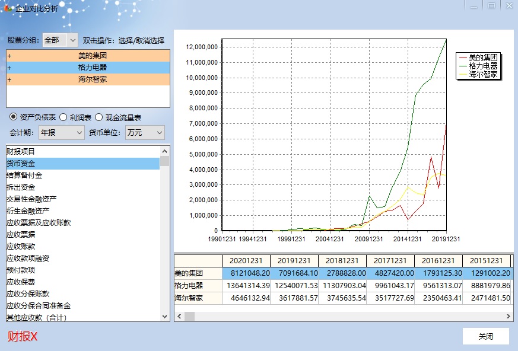
Task: Expand the 美的集团 plus sign
Action: click(x=9, y=56)
